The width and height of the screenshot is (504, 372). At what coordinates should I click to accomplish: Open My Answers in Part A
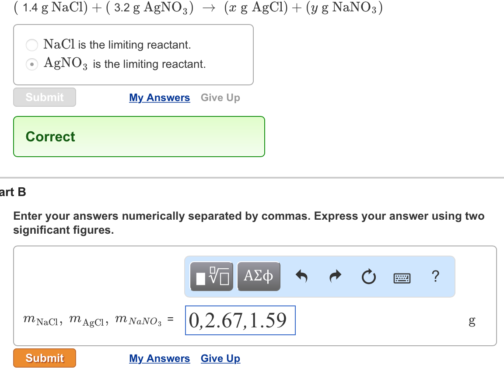[x=159, y=97]
